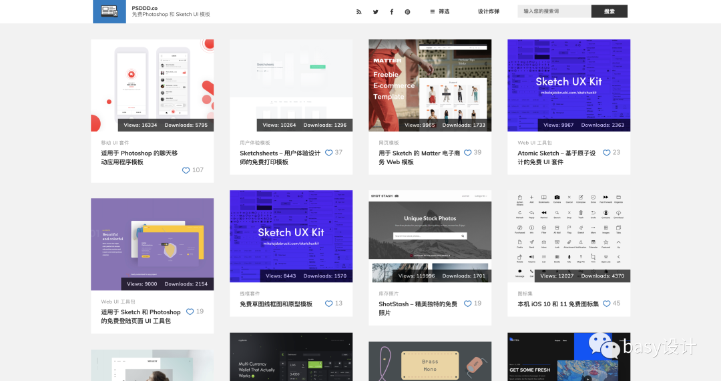Open the chat app template thumbnail
The height and width of the screenshot is (381, 721).
(x=152, y=85)
